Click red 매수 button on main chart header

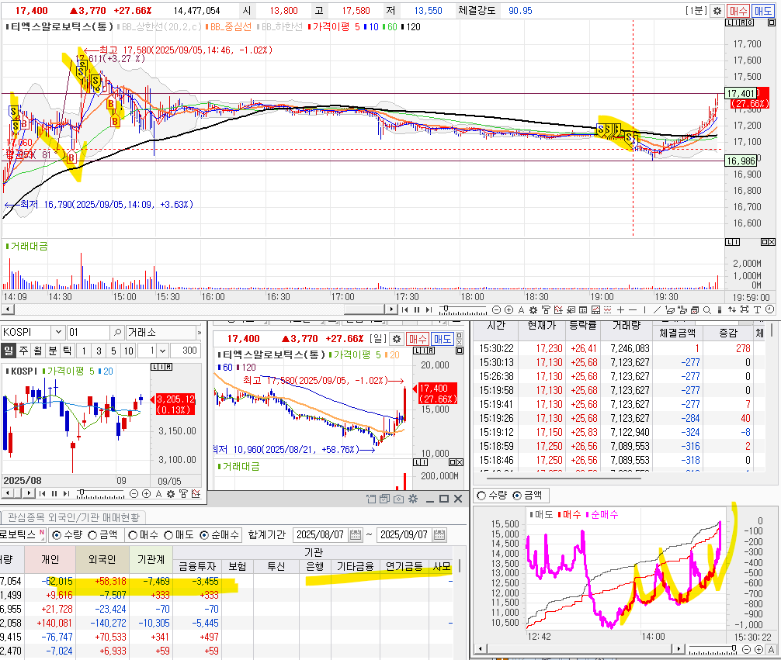pos(738,10)
